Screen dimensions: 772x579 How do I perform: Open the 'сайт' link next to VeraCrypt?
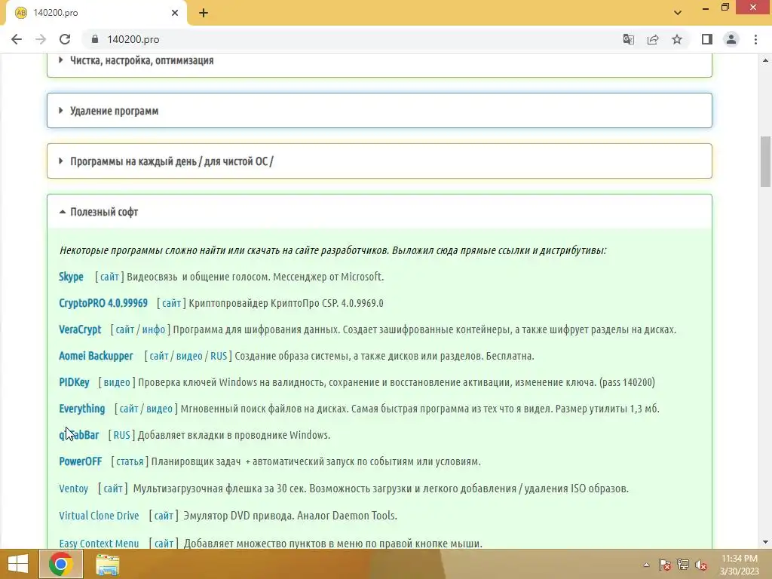124,329
